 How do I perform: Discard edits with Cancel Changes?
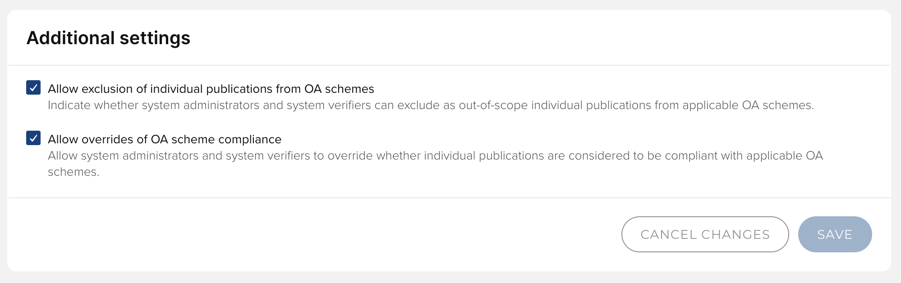705,234
